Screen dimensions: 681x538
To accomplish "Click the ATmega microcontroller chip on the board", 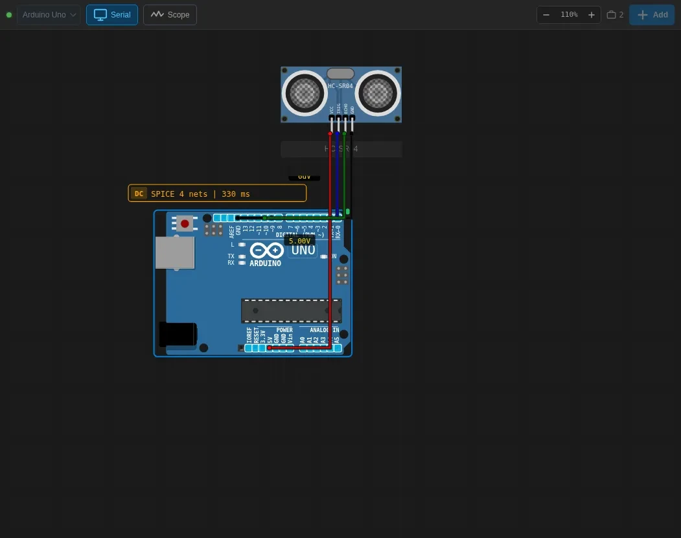I will coord(292,311).
